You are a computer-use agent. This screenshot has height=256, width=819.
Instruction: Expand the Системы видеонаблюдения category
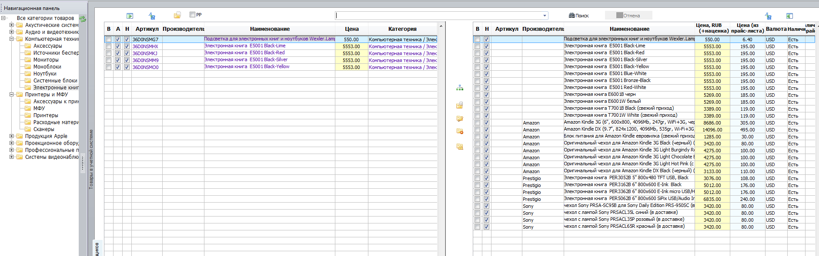click(12, 157)
